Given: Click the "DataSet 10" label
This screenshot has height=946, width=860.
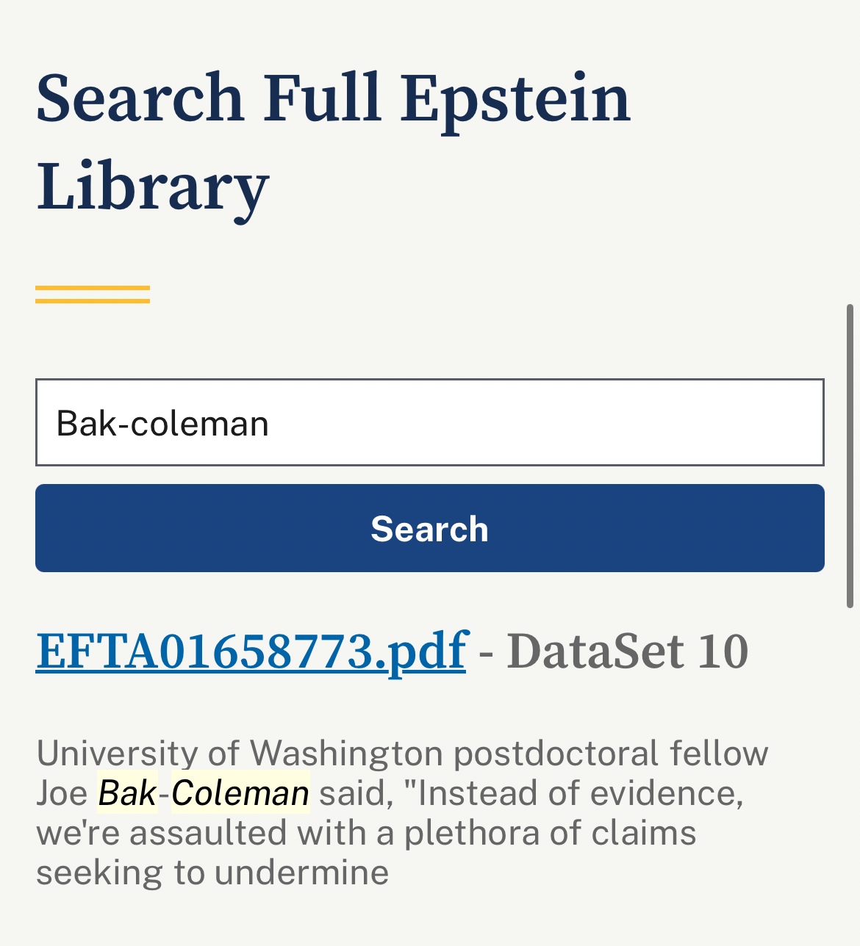Looking at the screenshot, I should pos(628,651).
